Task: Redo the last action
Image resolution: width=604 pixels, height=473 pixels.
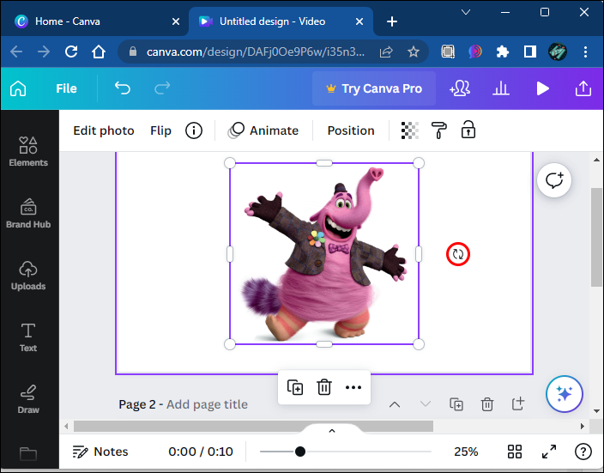Action: tap(162, 88)
